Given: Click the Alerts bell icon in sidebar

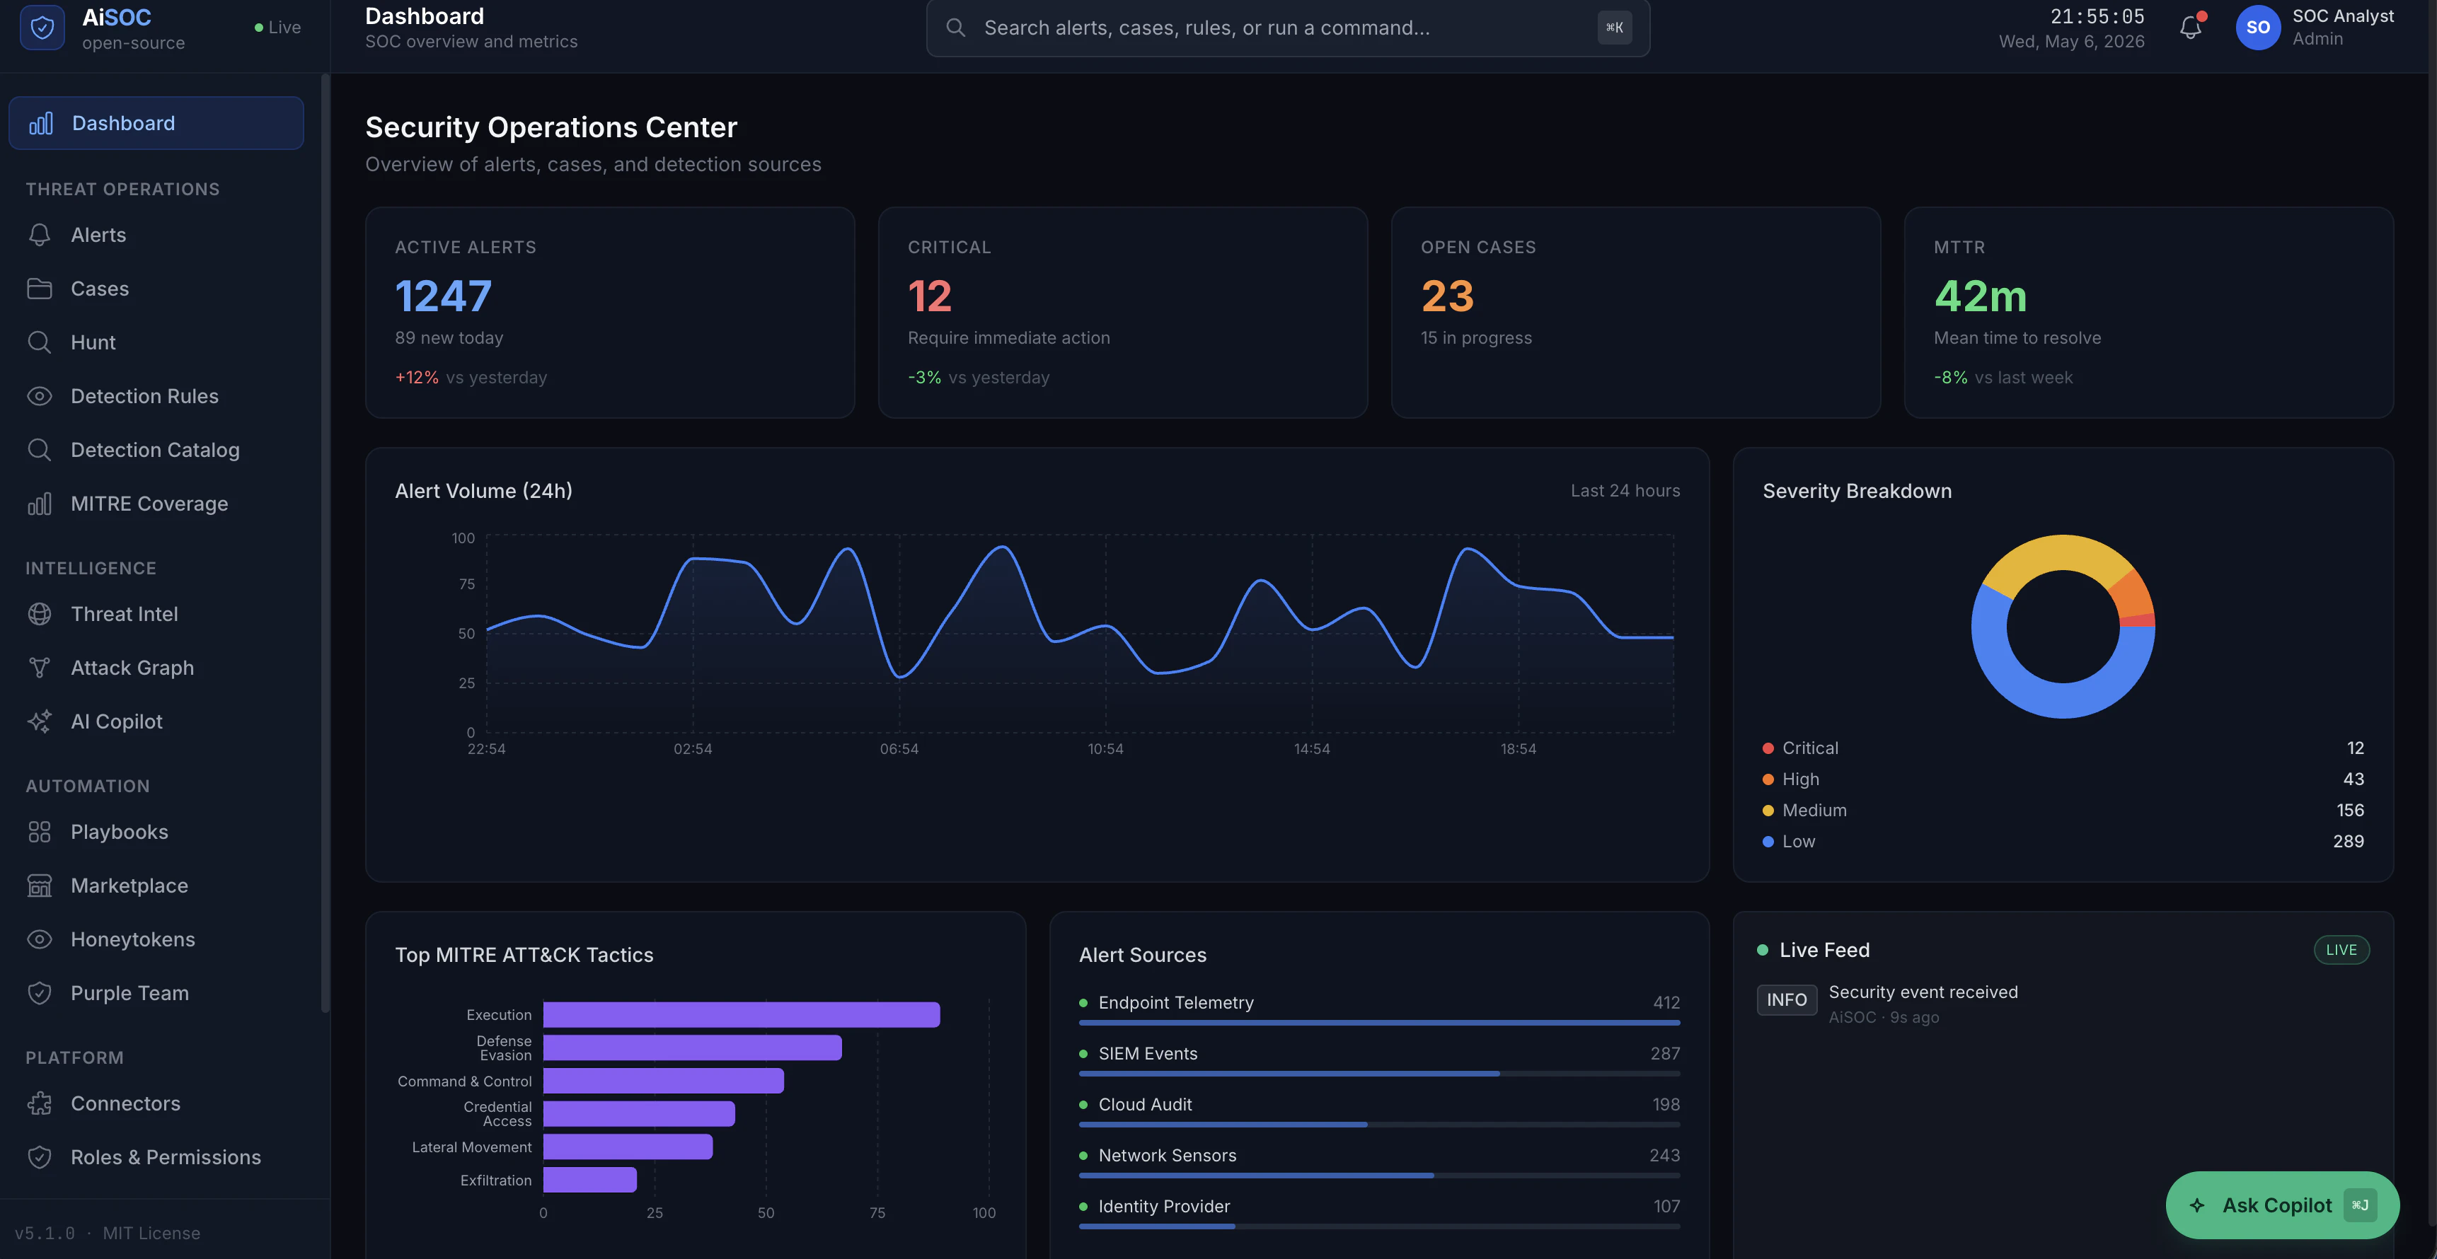Looking at the screenshot, I should pyautogui.click(x=40, y=235).
